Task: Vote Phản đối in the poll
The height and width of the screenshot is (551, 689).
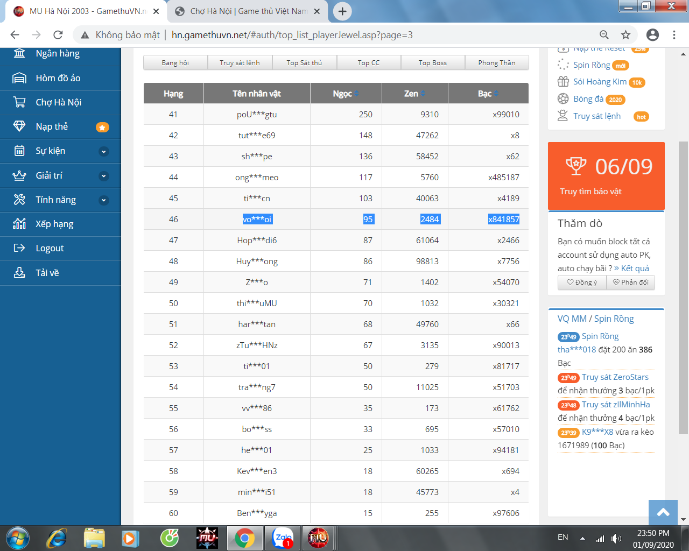Action: (x=630, y=282)
